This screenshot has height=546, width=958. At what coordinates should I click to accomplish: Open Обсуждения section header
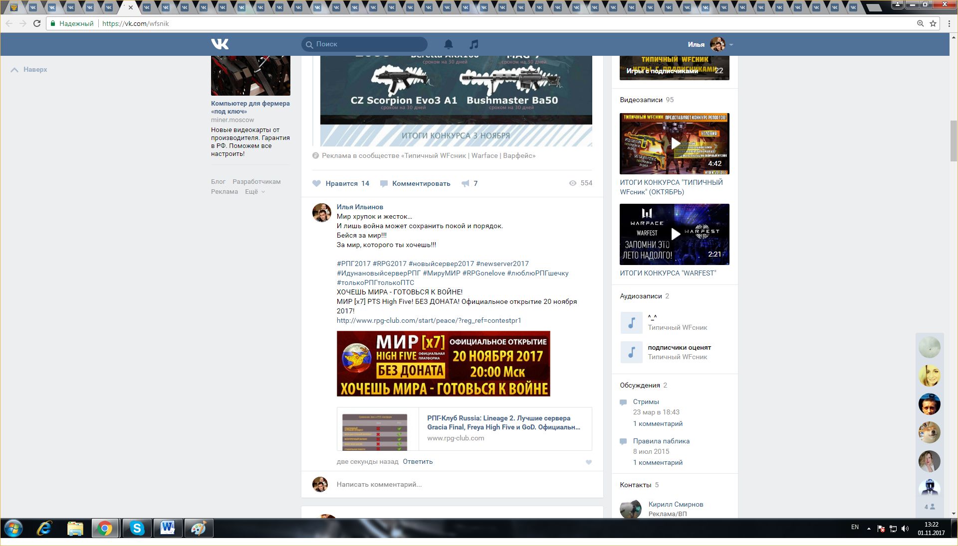[x=640, y=385]
